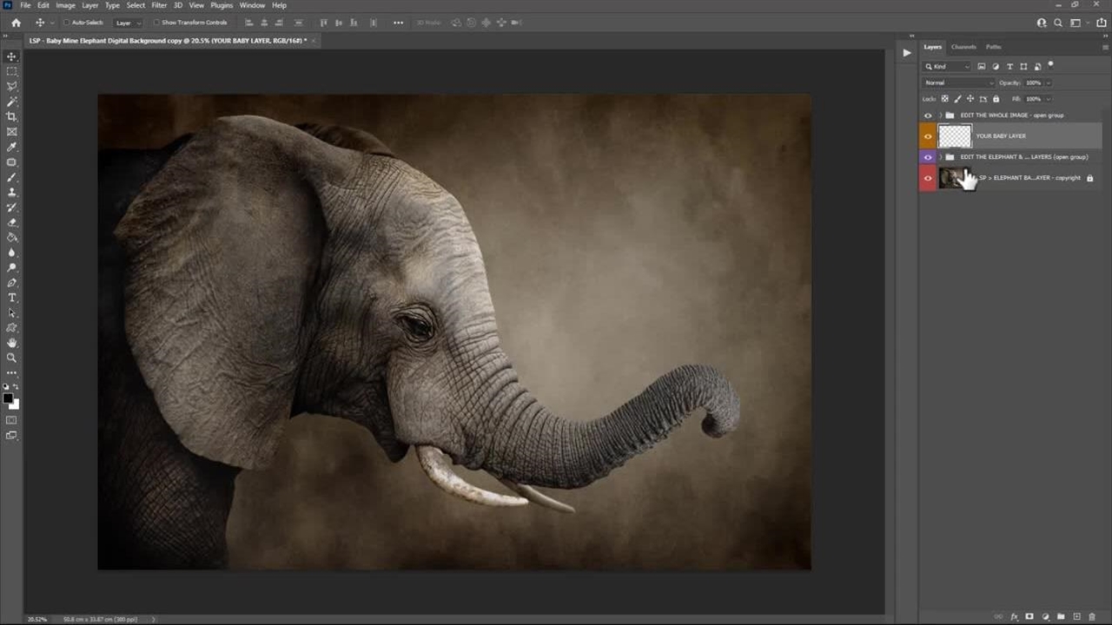Screen dimensions: 1112x625
Task: Open the Normal blend mode dropdown
Action: [957, 82]
